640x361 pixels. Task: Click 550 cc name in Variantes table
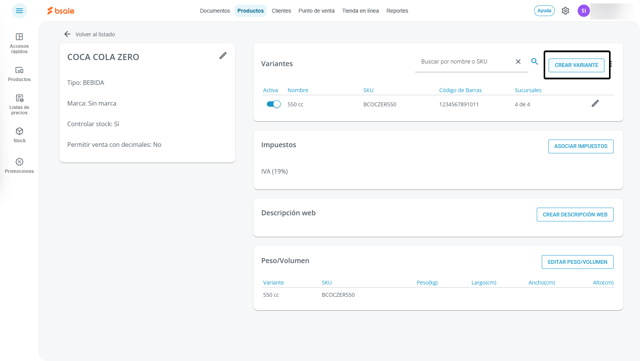pos(296,104)
